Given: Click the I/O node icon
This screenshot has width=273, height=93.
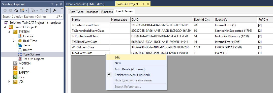Looking at the screenshot, I should 15,81.
